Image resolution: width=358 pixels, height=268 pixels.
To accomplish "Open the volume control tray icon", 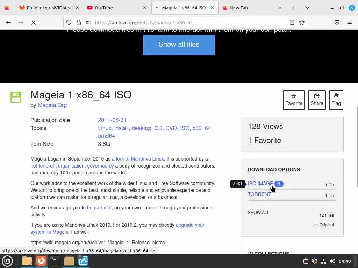I will (x=332, y=261).
